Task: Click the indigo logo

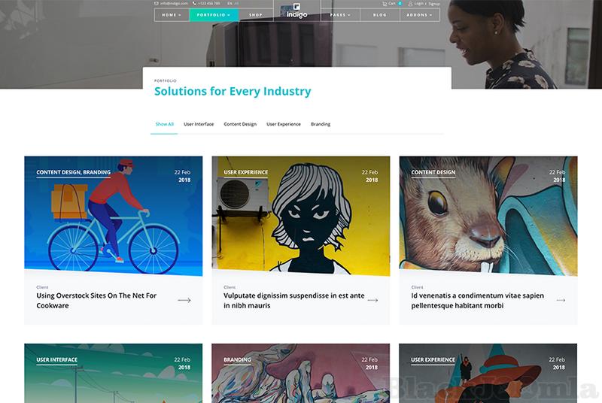Action: 296,11
